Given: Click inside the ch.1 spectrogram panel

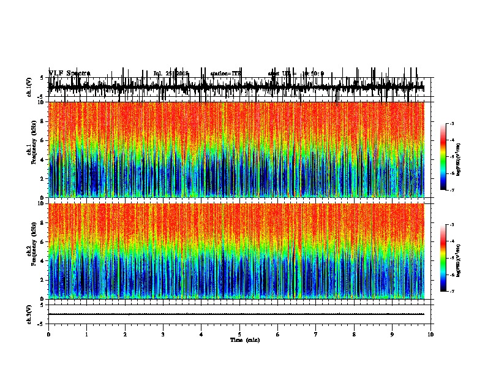Looking at the screenshot, I should click(x=236, y=150).
